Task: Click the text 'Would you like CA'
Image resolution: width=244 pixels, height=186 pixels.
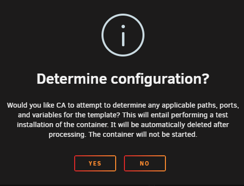Action: [36, 105]
